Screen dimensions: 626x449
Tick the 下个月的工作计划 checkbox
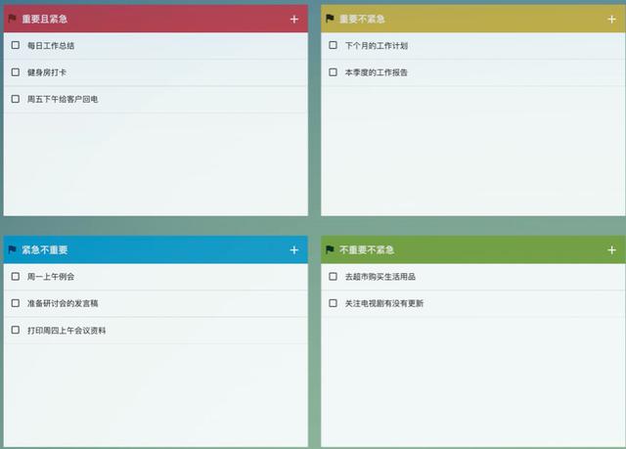[333, 45]
